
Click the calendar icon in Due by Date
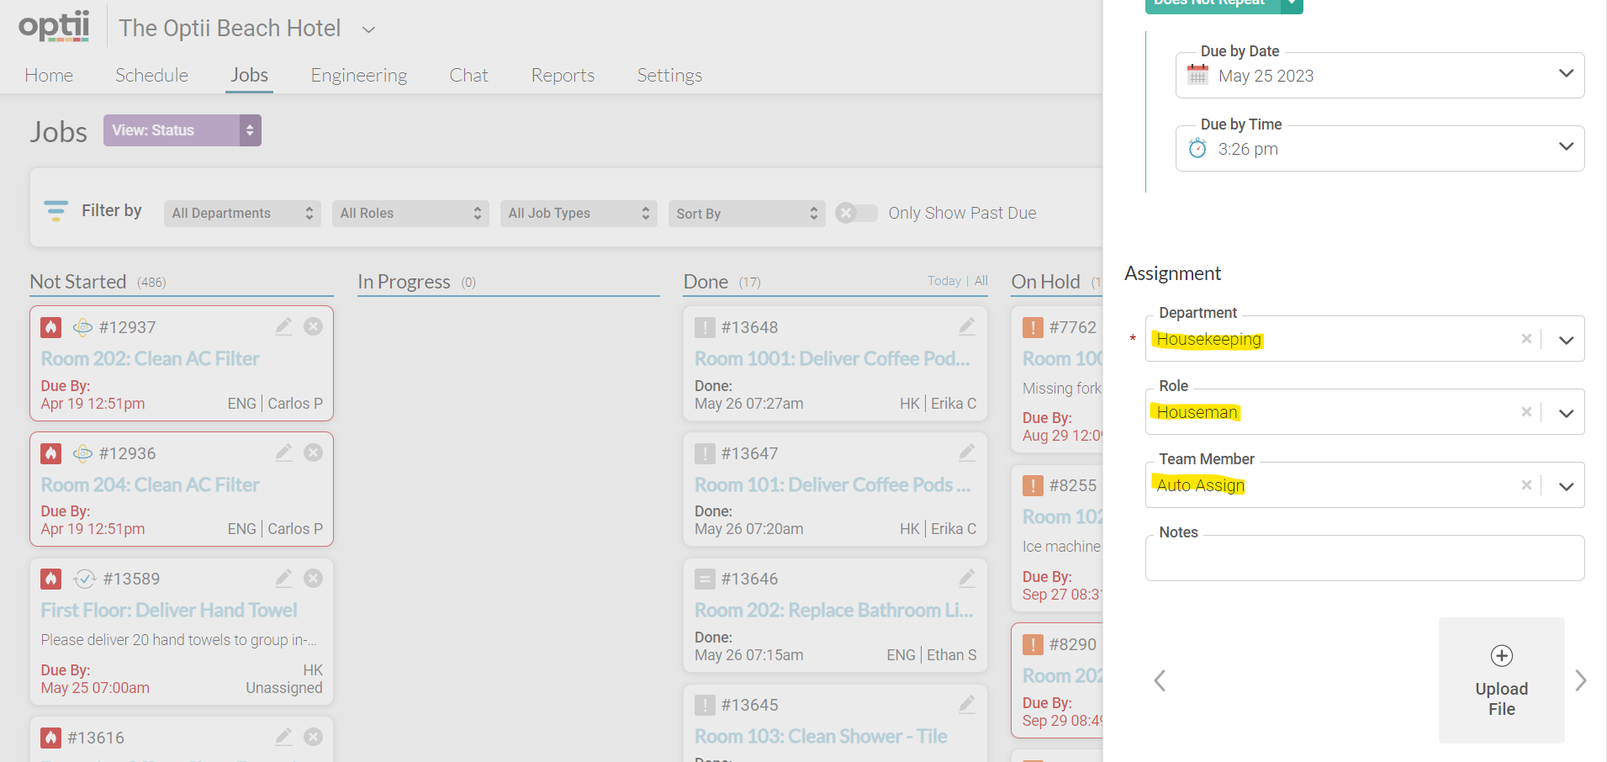(x=1197, y=75)
